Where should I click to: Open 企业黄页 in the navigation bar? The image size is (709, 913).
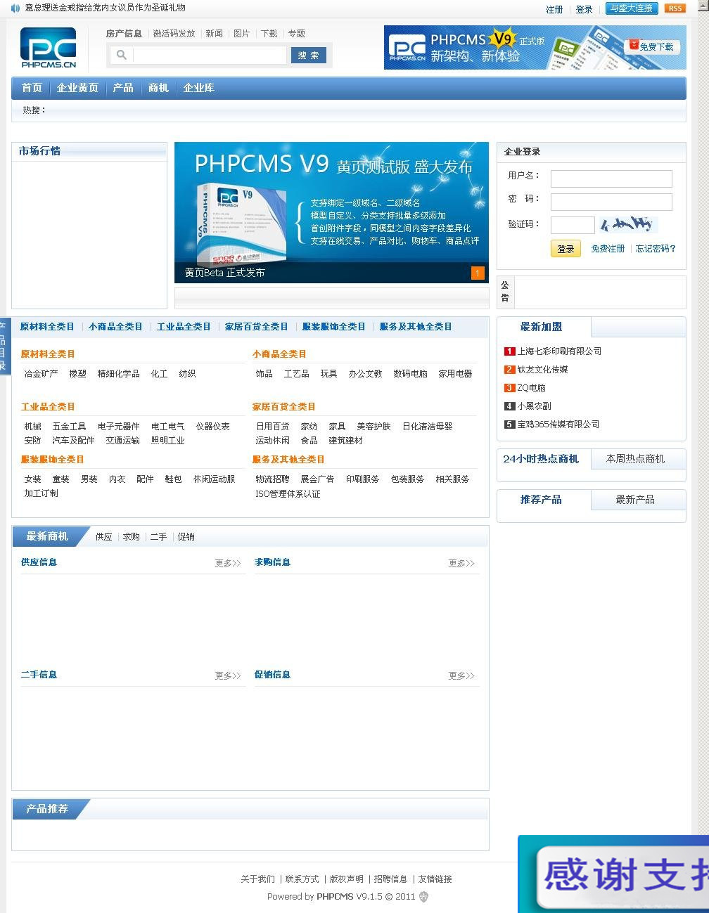(77, 88)
